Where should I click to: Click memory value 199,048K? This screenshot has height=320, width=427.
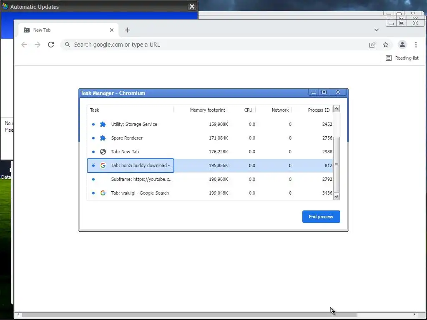(218, 193)
